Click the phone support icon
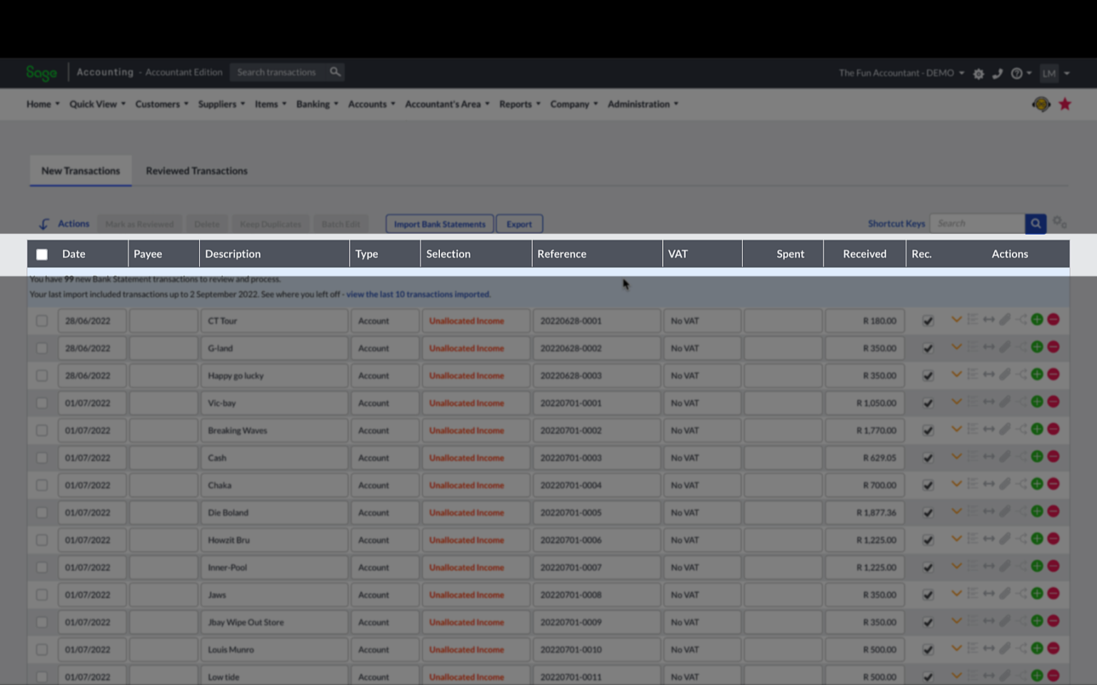 (998, 73)
